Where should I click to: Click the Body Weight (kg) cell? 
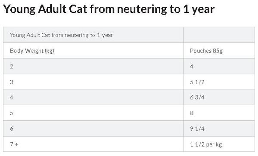(93, 50)
